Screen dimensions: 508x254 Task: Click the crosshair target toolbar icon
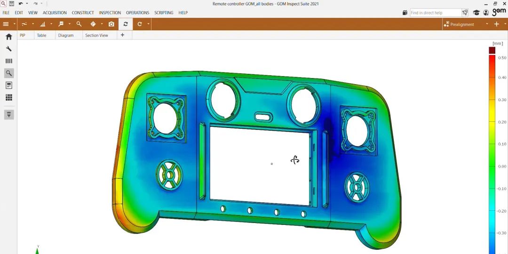(x=93, y=24)
